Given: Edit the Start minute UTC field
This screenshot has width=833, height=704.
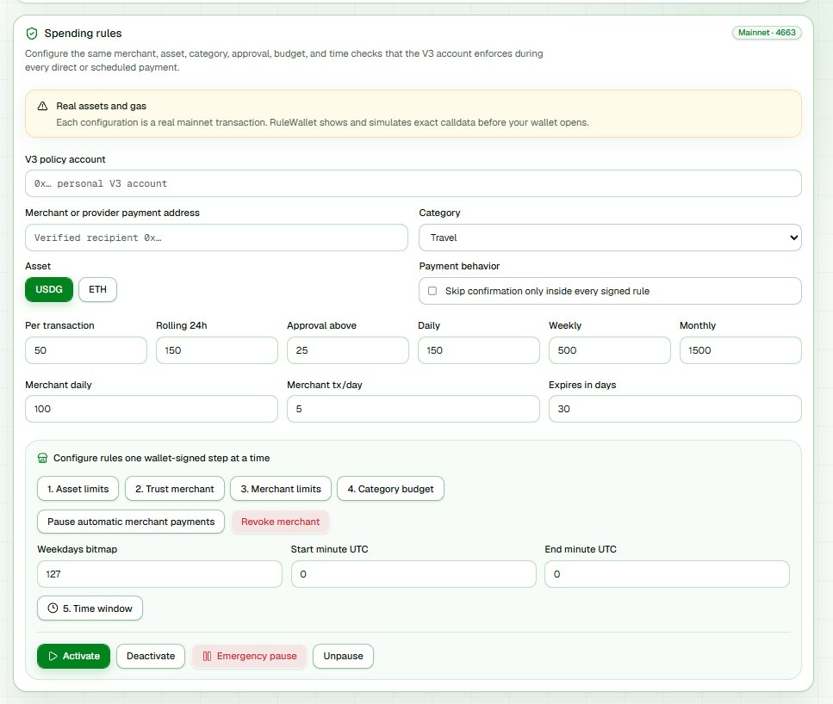Looking at the screenshot, I should click(x=413, y=574).
